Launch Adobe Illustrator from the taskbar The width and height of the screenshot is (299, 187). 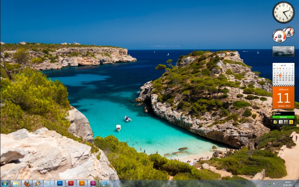82,183
